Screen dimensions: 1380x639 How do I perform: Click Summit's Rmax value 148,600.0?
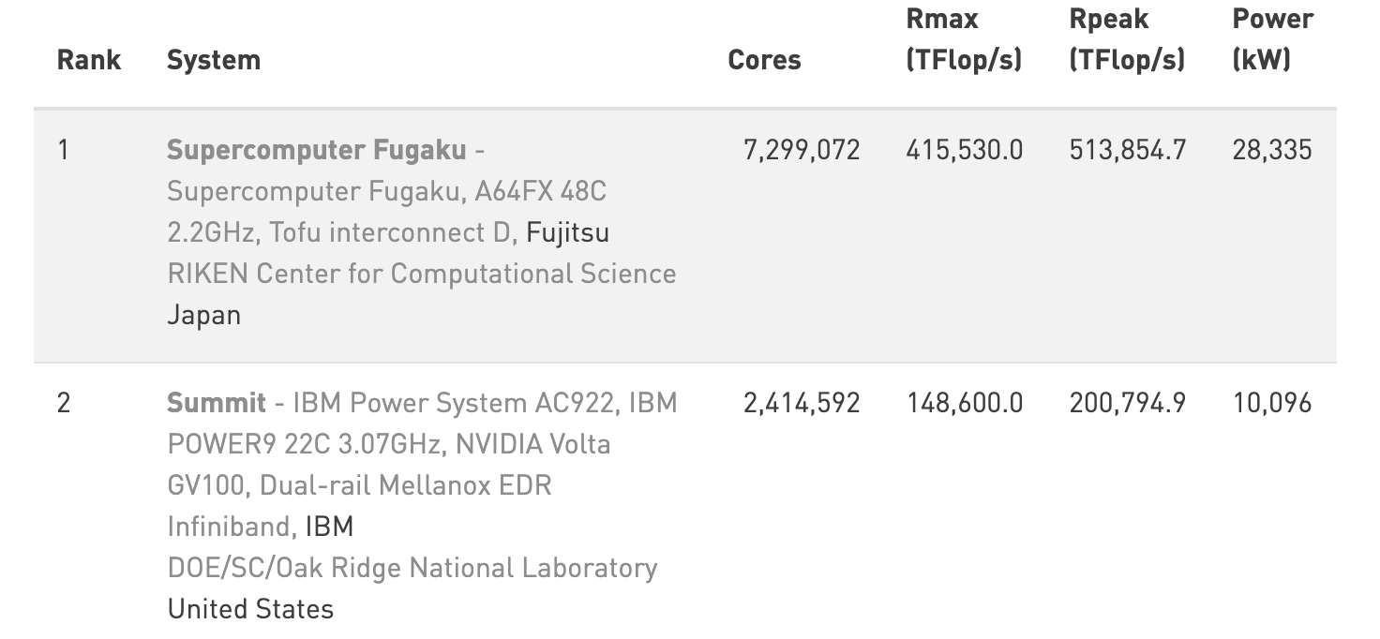pos(965,403)
